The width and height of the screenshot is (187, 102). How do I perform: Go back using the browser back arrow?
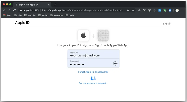point(4,10)
